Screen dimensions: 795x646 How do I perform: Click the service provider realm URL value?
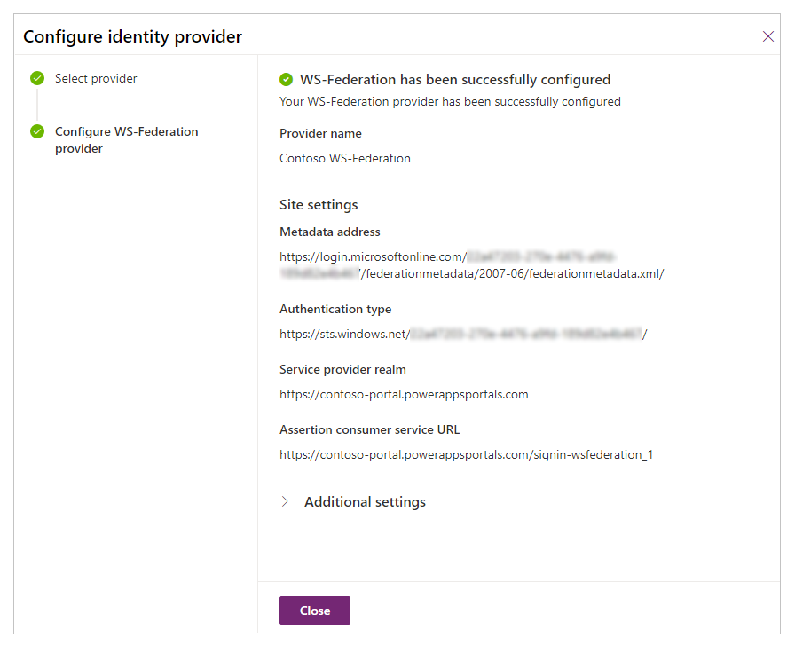point(404,394)
